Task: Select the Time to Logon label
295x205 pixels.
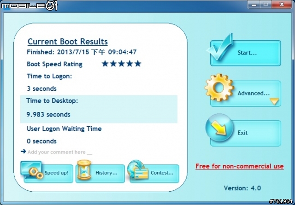Action: 49,76
